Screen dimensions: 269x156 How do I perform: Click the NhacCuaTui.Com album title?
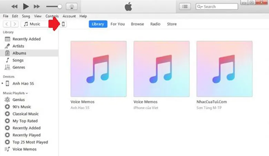tap(211, 102)
